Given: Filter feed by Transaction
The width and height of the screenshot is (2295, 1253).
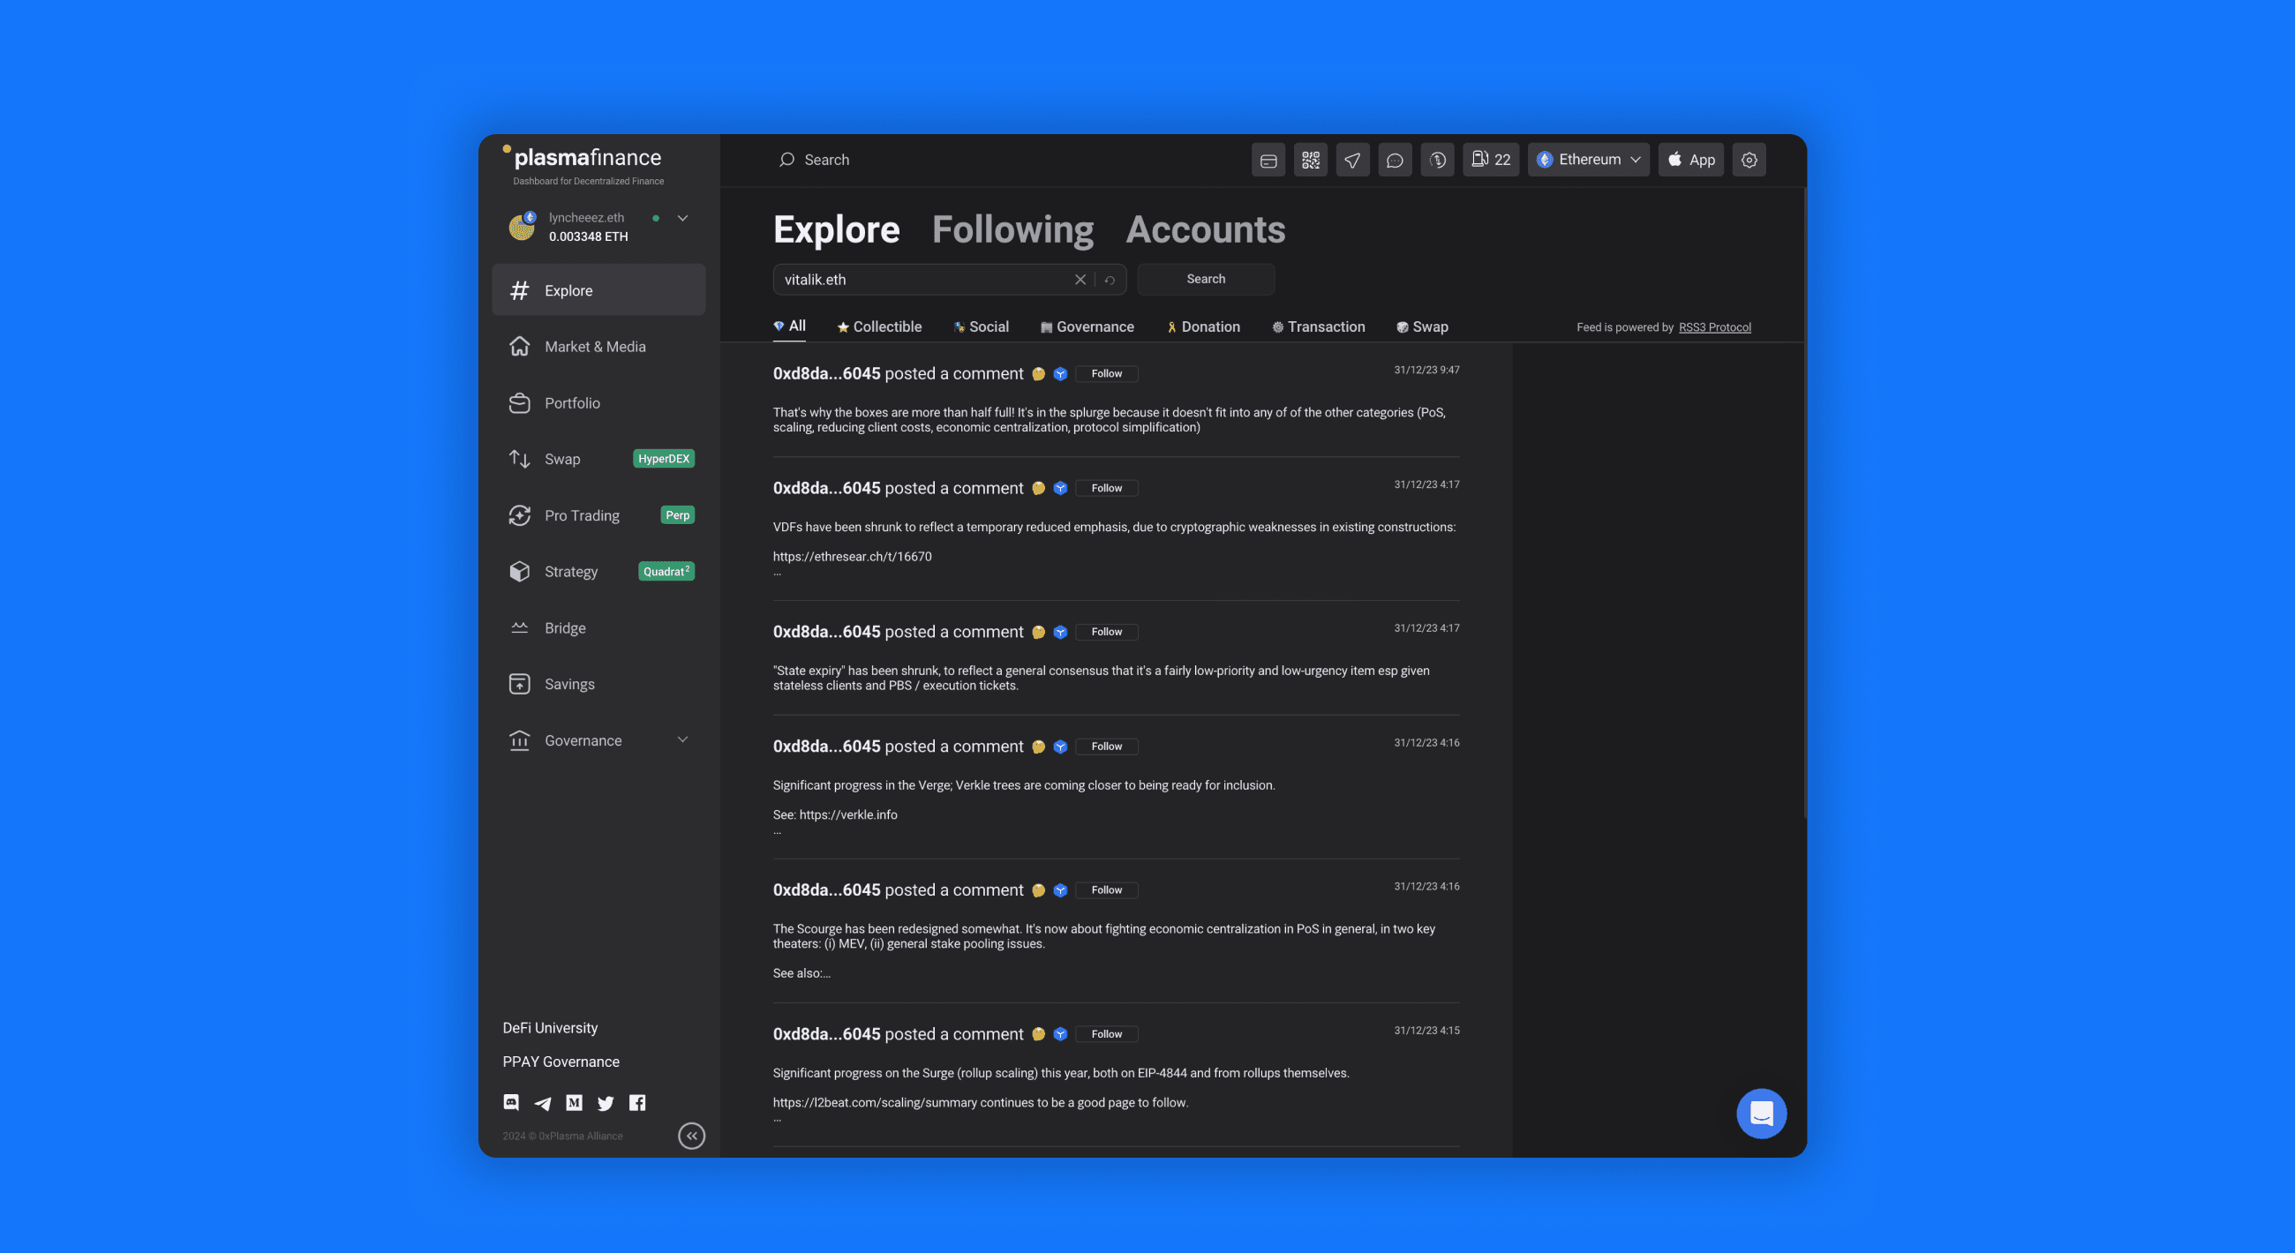Looking at the screenshot, I should coord(1318,326).
